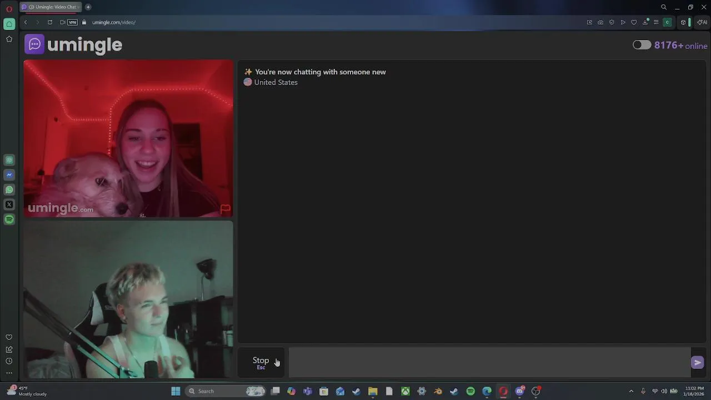The height and width of the screenshot is (400, 711).
Task: Click the stranger's video feed
Action: pos(128,138)
